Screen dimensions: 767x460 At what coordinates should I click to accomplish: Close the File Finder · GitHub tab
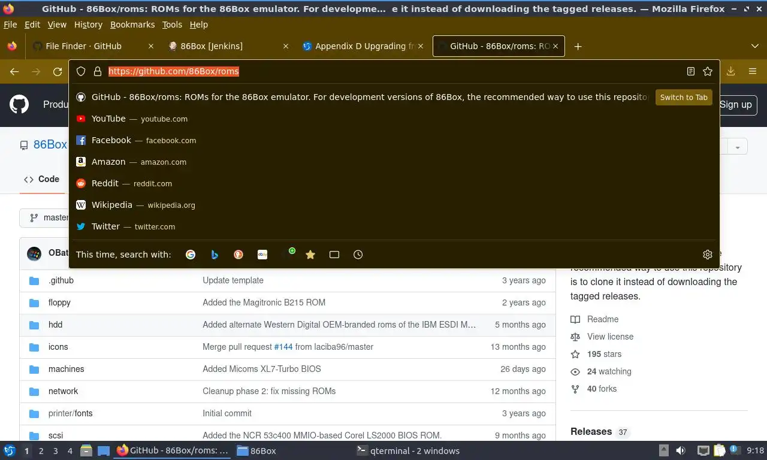coord(151,46)
